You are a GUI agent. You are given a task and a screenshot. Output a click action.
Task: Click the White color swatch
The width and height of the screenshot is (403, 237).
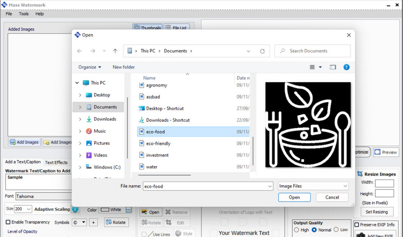(x=111, y=209)
